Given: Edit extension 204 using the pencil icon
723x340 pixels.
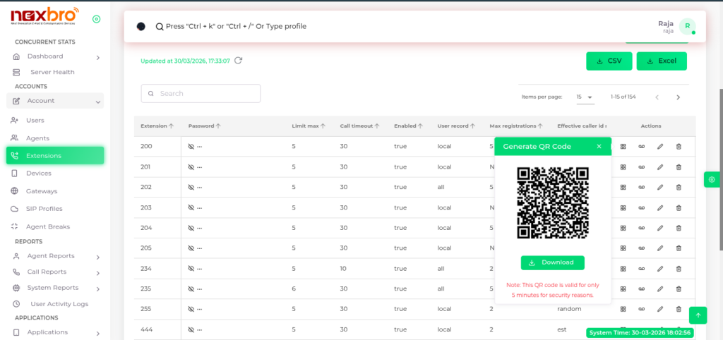Looking at the screenshot, I should (660, 228).
